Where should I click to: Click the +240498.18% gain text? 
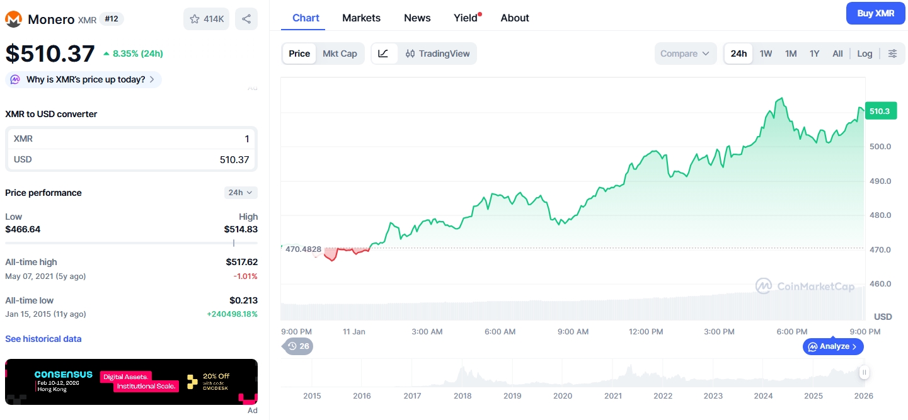(x=232, y=314)
